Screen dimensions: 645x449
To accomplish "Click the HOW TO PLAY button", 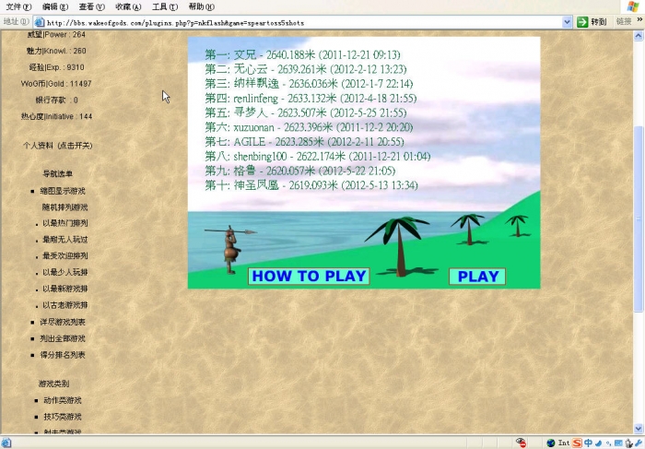I will pos(309,276).
